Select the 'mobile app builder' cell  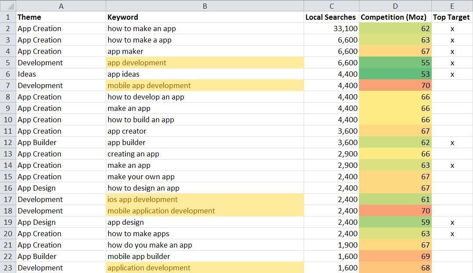(205, 256)
